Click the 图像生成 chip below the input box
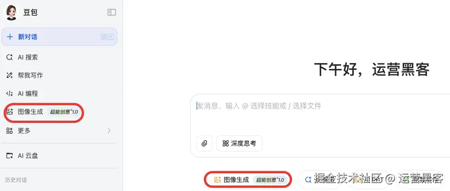 pyautogui.click(x=248, y=180)
